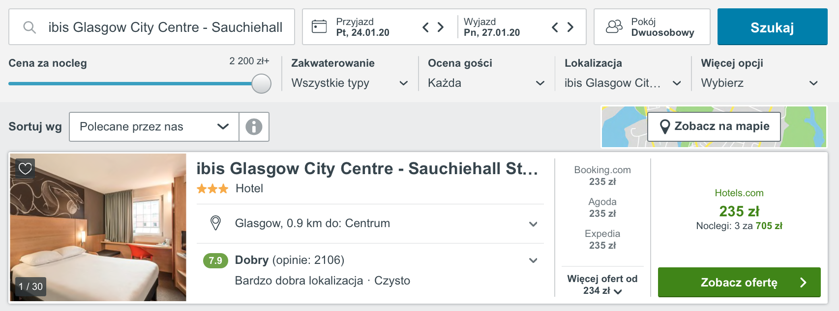This screenshot has height=311, width=839.
Task: Click the Szukaj search button
Action: coord(772,27)
